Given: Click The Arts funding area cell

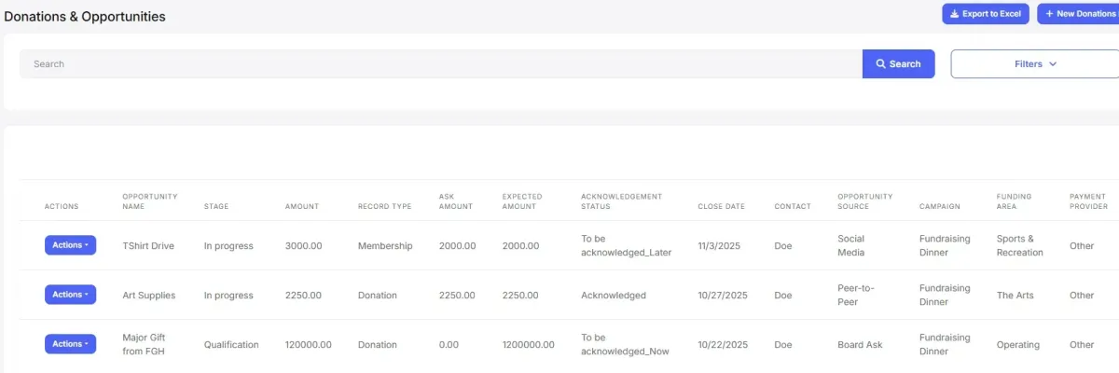Looking at the screenshot, I should (1015, 296).
